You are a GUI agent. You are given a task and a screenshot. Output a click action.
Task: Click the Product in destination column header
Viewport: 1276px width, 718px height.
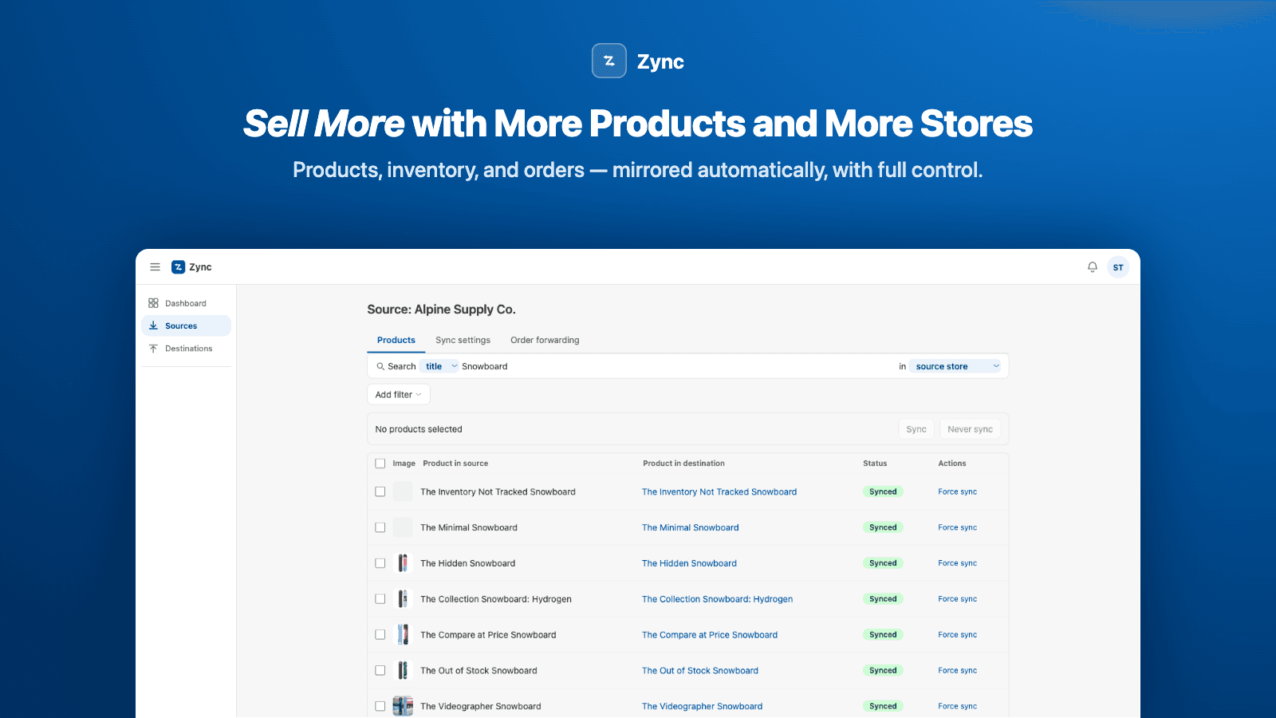coord(683,464)
